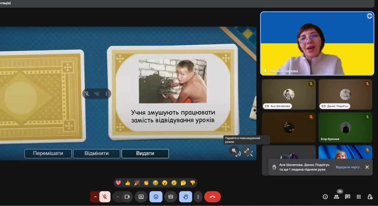Unmute the microphone
This screenshot has width=378, height=206.
point(105,197)
